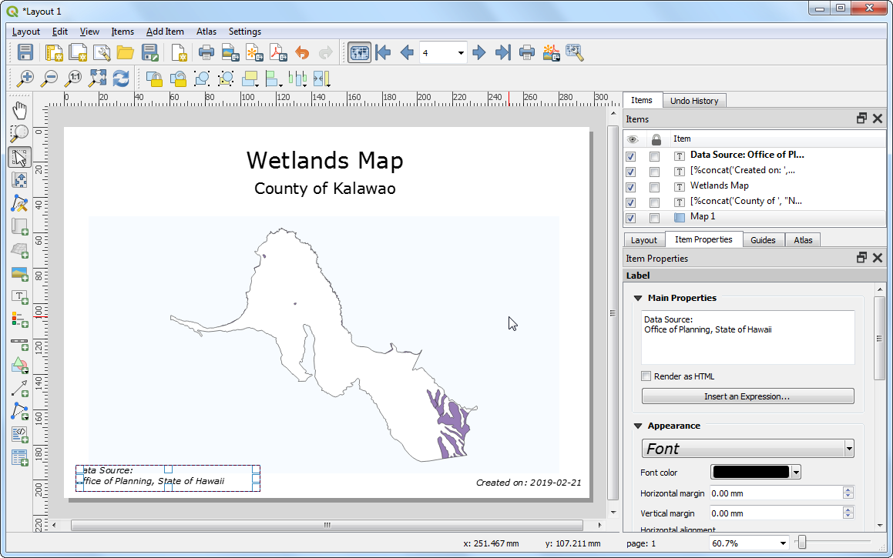
Task: Toggle visibility of Wetlands Map item
Action: [x=631, y=186]
